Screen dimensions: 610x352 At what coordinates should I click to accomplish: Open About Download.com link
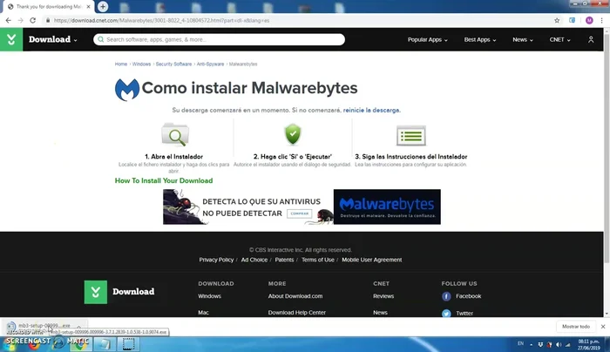(x=295, y=296)
